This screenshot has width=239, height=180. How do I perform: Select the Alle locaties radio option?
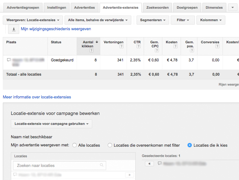coord(74,145)
